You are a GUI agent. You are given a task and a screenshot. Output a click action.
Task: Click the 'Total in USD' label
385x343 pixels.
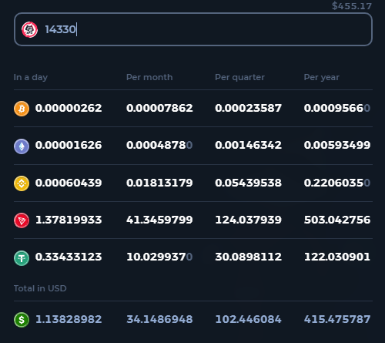tap(40, 288)
